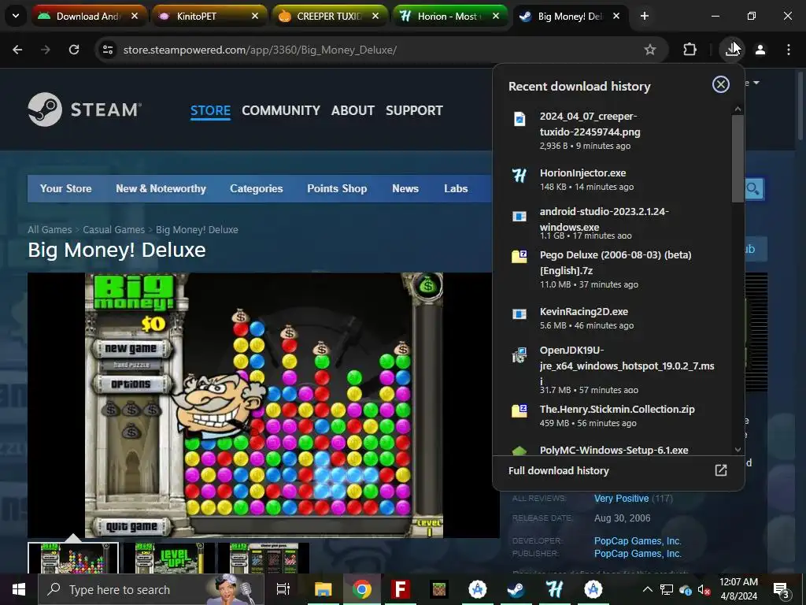Image resolution: width=806 pixels, height=605 pixels.
Task: Open the Steam COMMUNITY menu
Action: coord(281,110)
